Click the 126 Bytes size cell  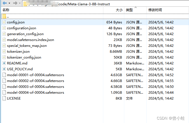tap(114, 34)
